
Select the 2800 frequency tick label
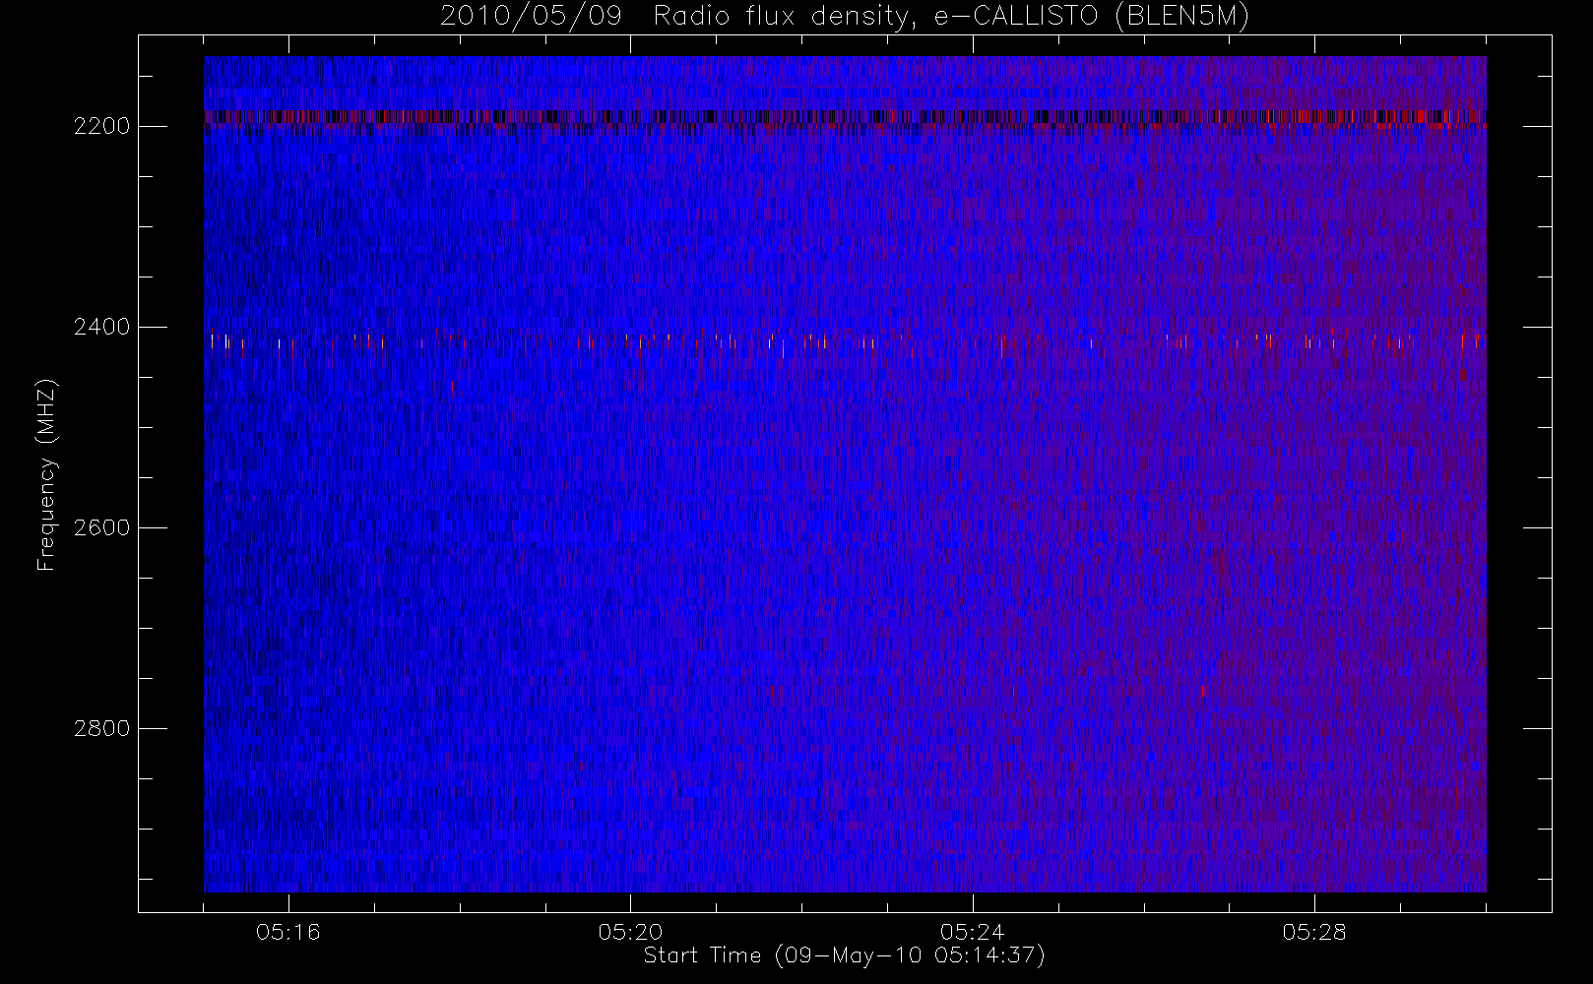coord(102,728)
